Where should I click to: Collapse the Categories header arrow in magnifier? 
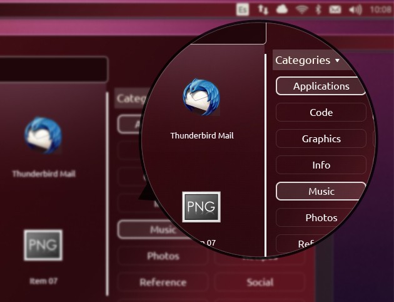click(x=337, y=60)
